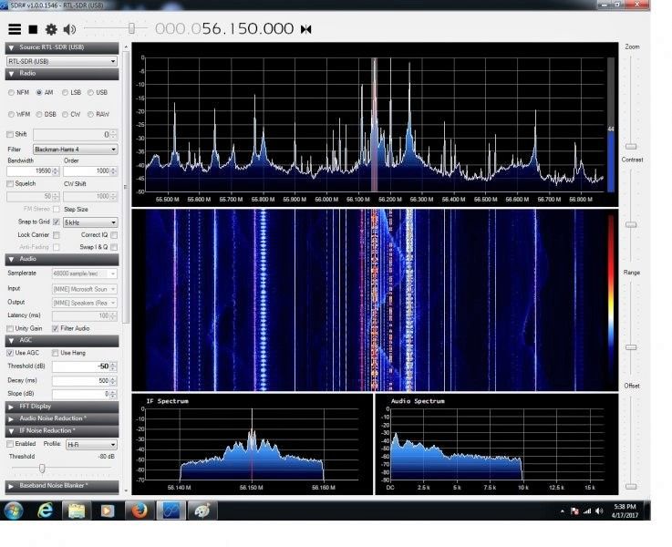Open the Samplerate dropdown
Screen dimensions: 672x547
click(x=85, y=273)
